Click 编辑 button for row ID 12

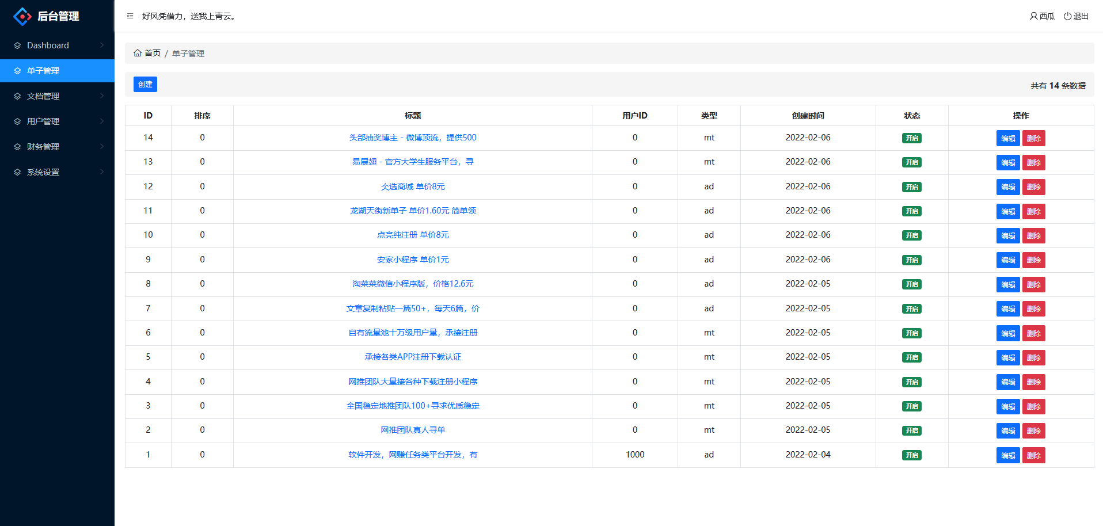[1007, 187]
